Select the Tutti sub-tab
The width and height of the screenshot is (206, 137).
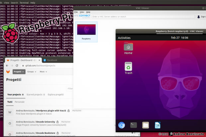[10, 102]
